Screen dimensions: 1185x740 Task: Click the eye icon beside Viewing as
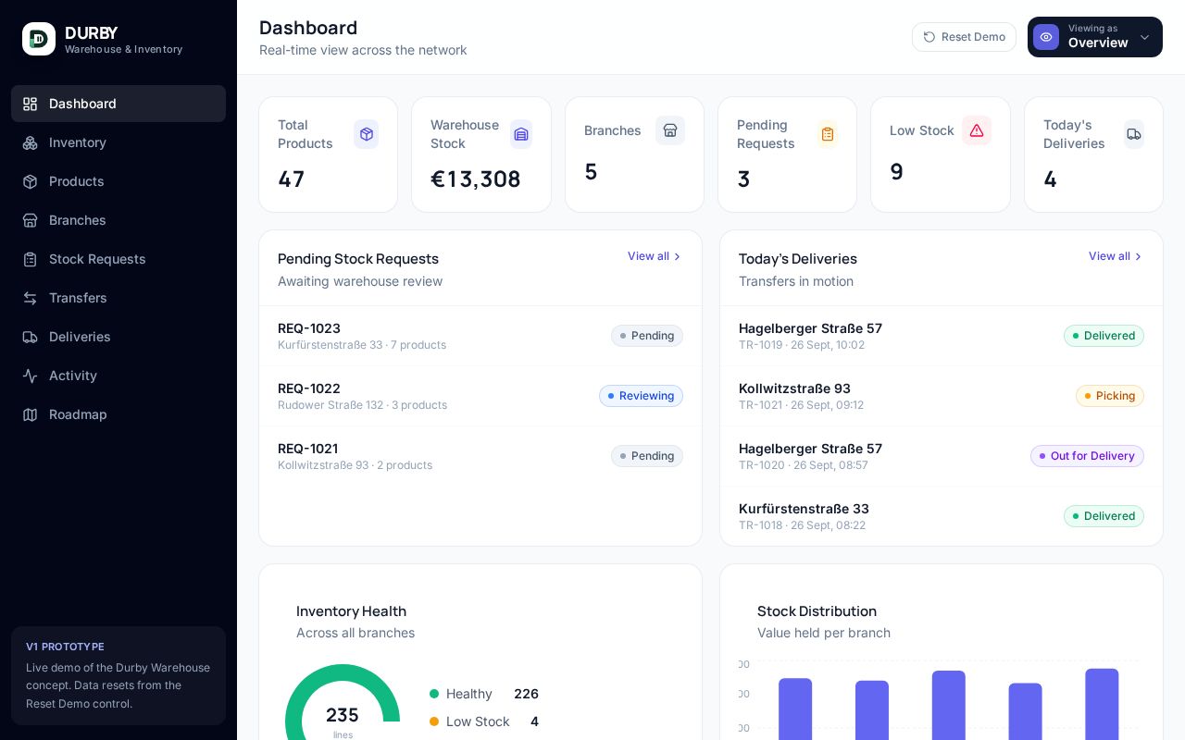1046,37
